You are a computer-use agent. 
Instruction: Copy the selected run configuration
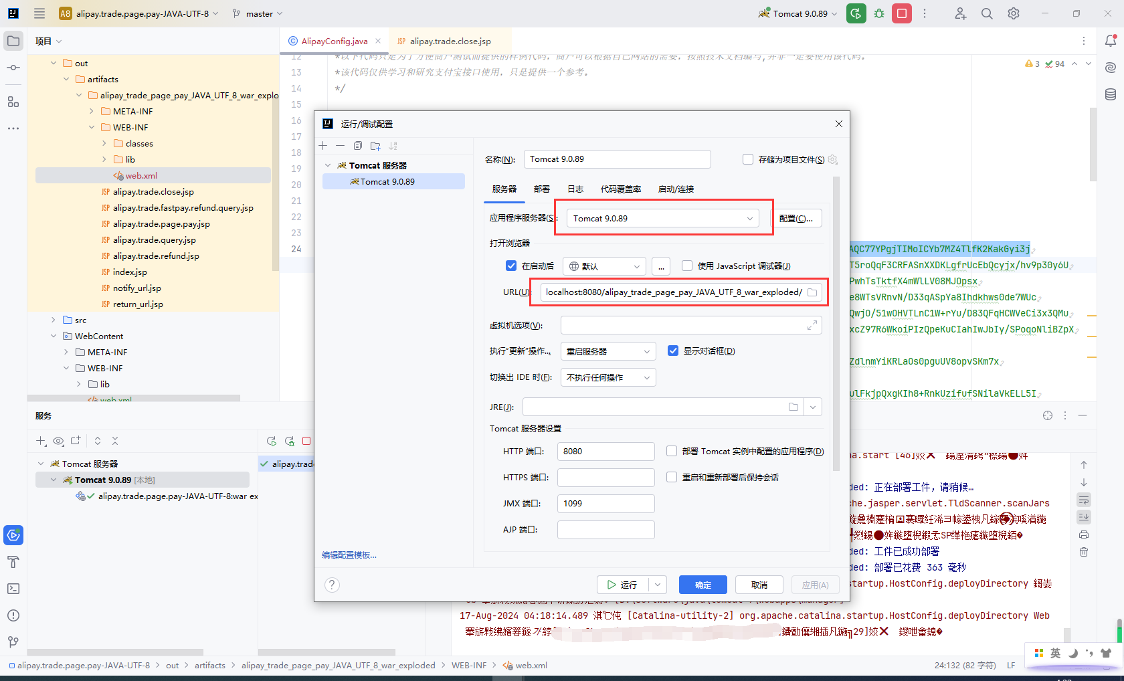[x=358, y=146]
